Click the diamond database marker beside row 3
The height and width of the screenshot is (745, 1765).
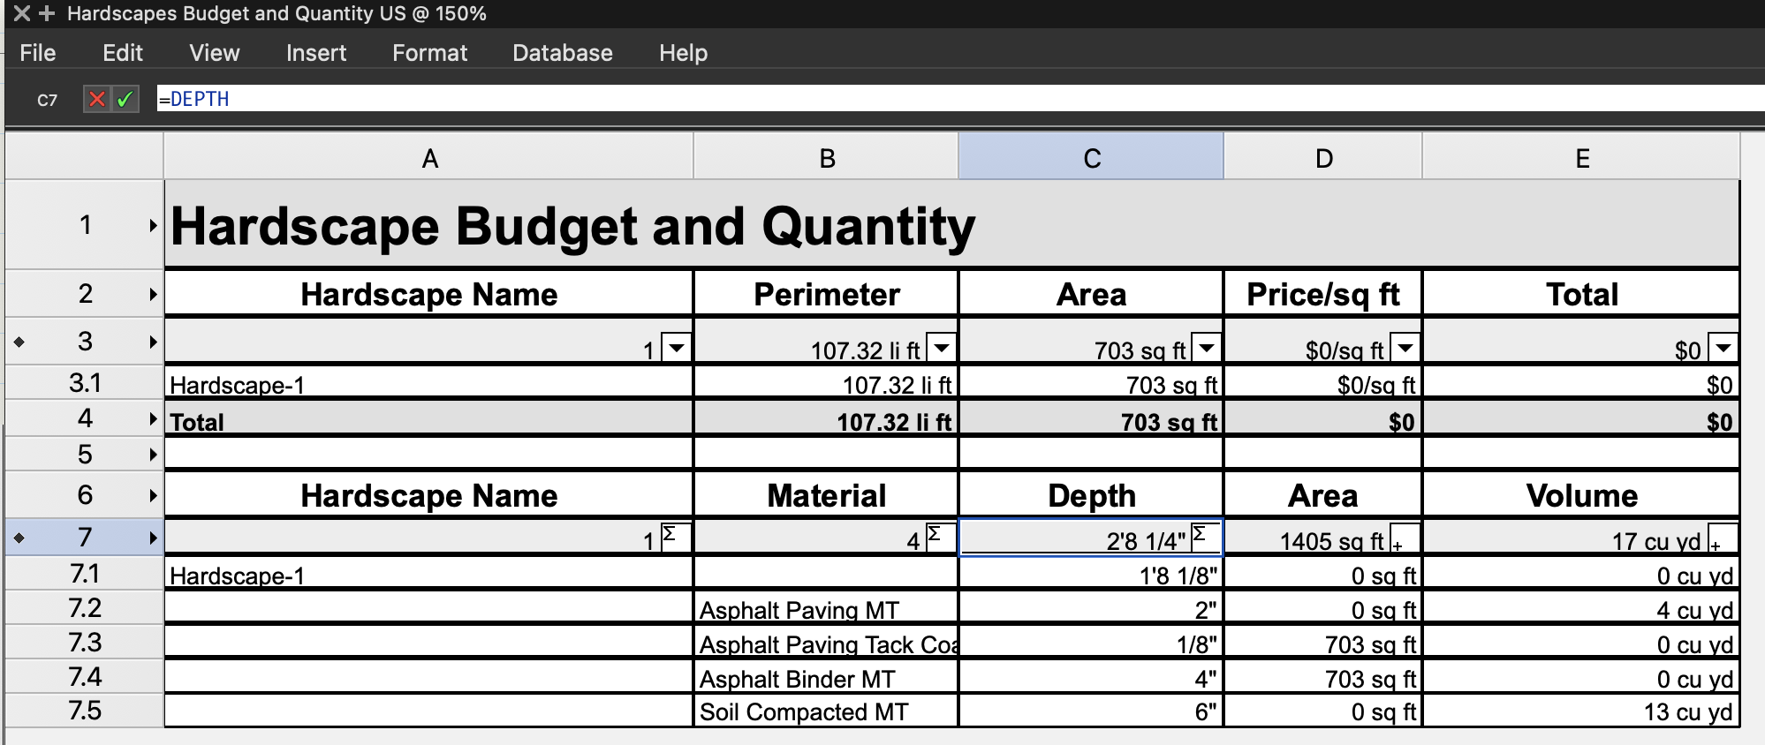[19, 342]
